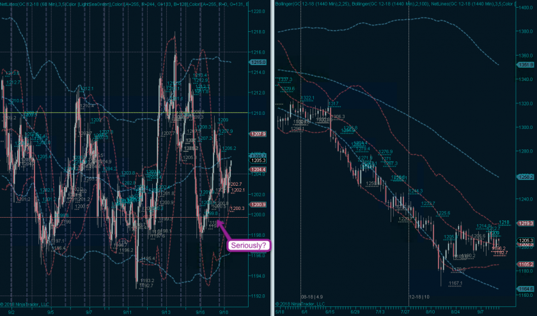Click the 1200.3 red label on left chart
Viewport: 537px width, 316px height.
tap(237, 208)
